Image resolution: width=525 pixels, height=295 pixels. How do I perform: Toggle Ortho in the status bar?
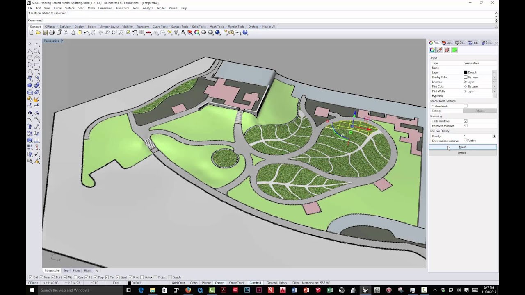pos(194,283)
